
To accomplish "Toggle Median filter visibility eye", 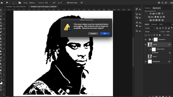I will click(x=153, y=53).
